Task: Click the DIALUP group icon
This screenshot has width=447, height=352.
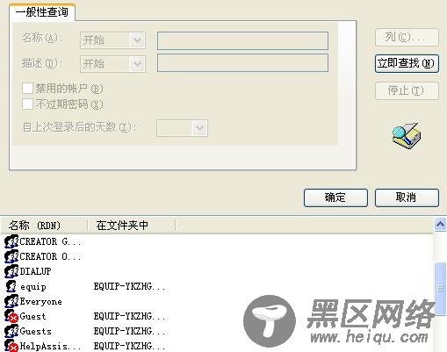Action: click(11, 271)
